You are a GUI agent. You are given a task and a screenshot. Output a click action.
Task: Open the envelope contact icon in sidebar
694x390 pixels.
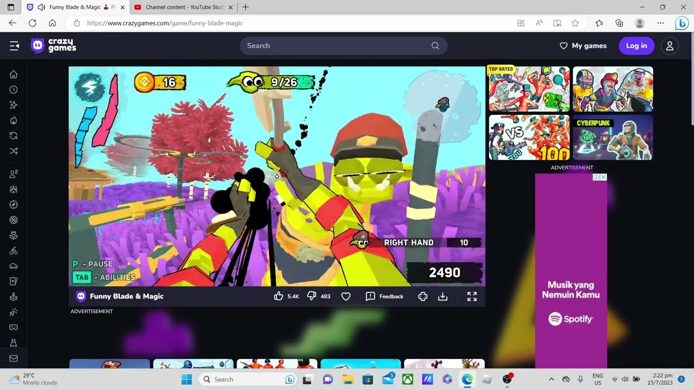click(x=14, y=358)
